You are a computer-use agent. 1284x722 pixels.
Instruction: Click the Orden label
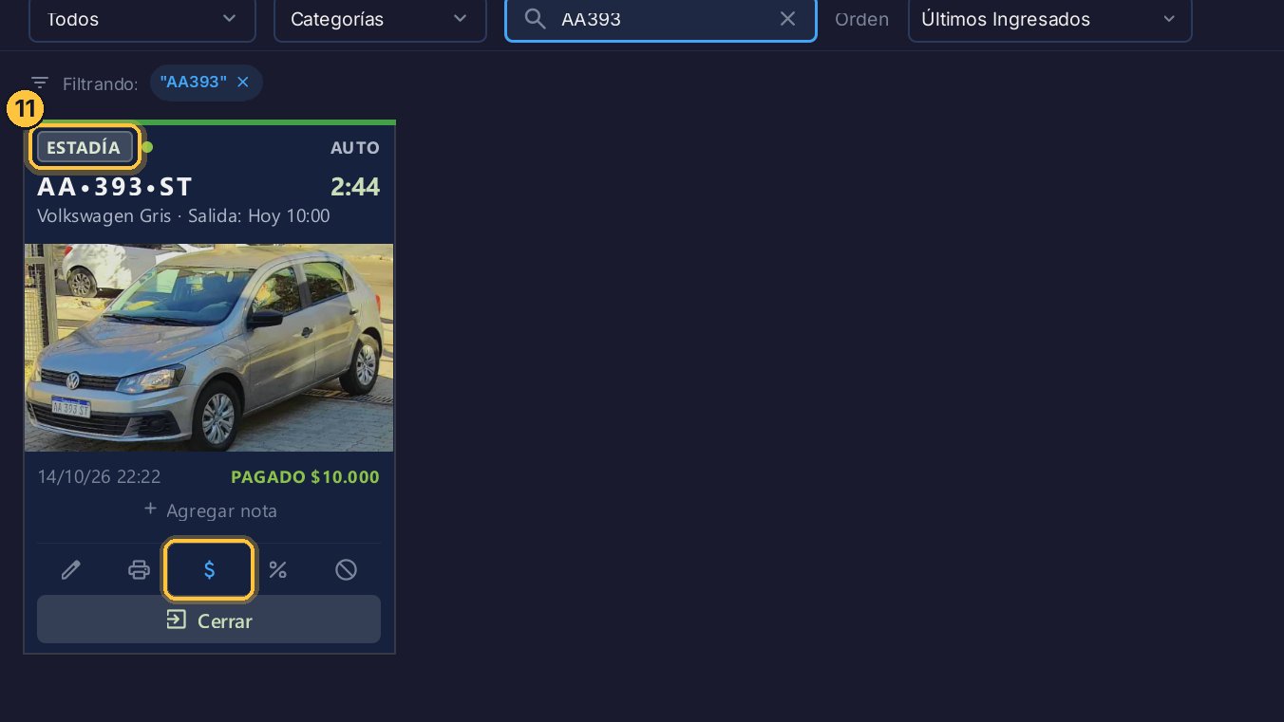coord(862,19)
